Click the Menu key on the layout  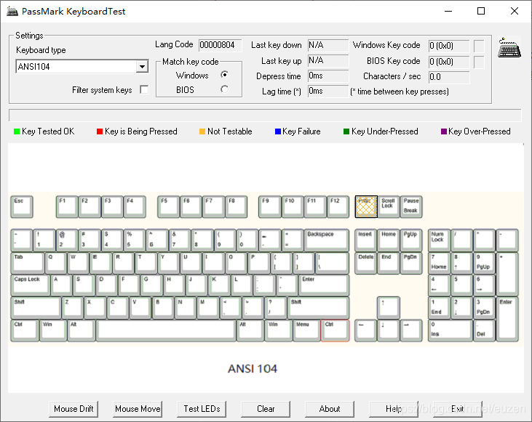306,330
